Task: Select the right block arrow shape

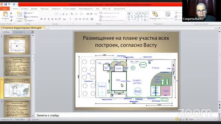Action: click(x=138, y=17)
